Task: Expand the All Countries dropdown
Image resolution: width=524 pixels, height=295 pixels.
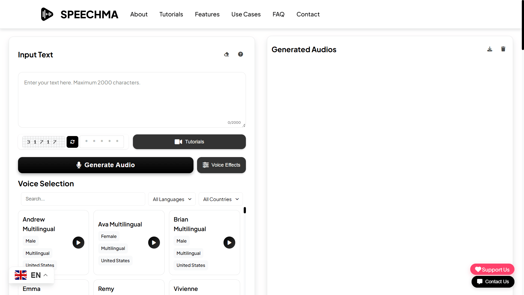Action: (221, 199)
